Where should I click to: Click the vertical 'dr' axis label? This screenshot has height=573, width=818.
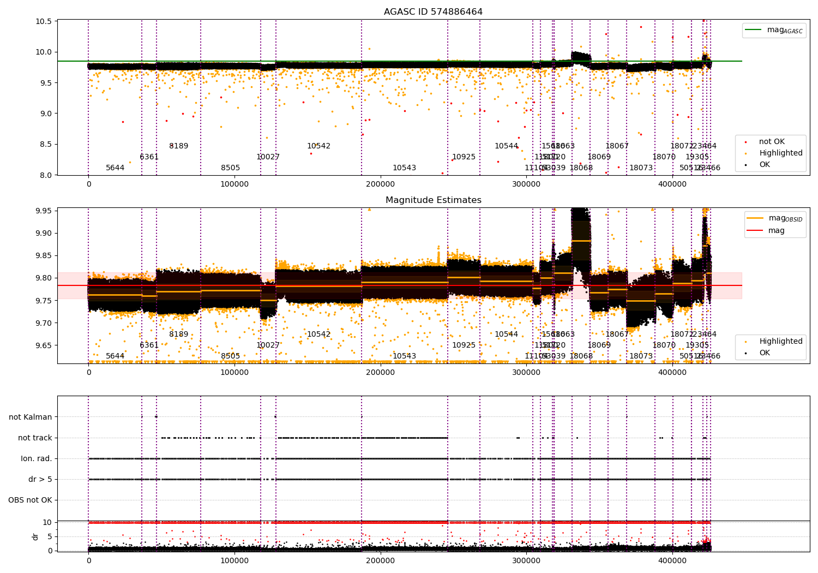click(35, 536)
